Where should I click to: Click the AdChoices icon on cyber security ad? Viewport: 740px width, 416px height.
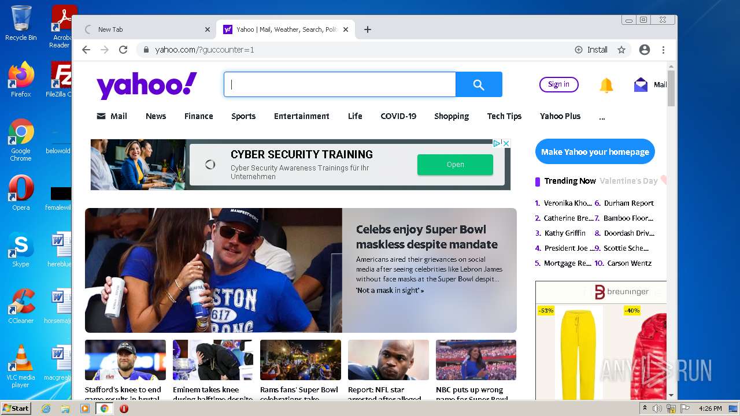pyautogui.click(x=496, y=143)
